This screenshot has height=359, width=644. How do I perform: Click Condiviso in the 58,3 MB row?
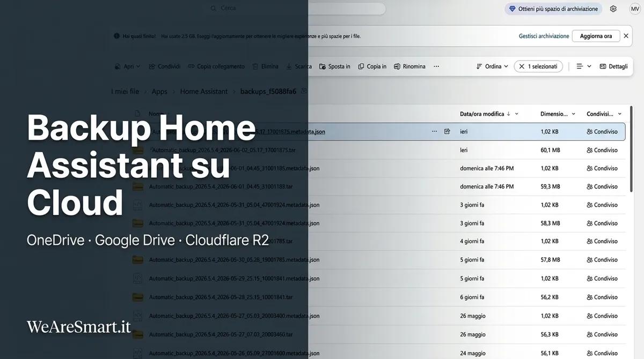(x=602, y=223)
